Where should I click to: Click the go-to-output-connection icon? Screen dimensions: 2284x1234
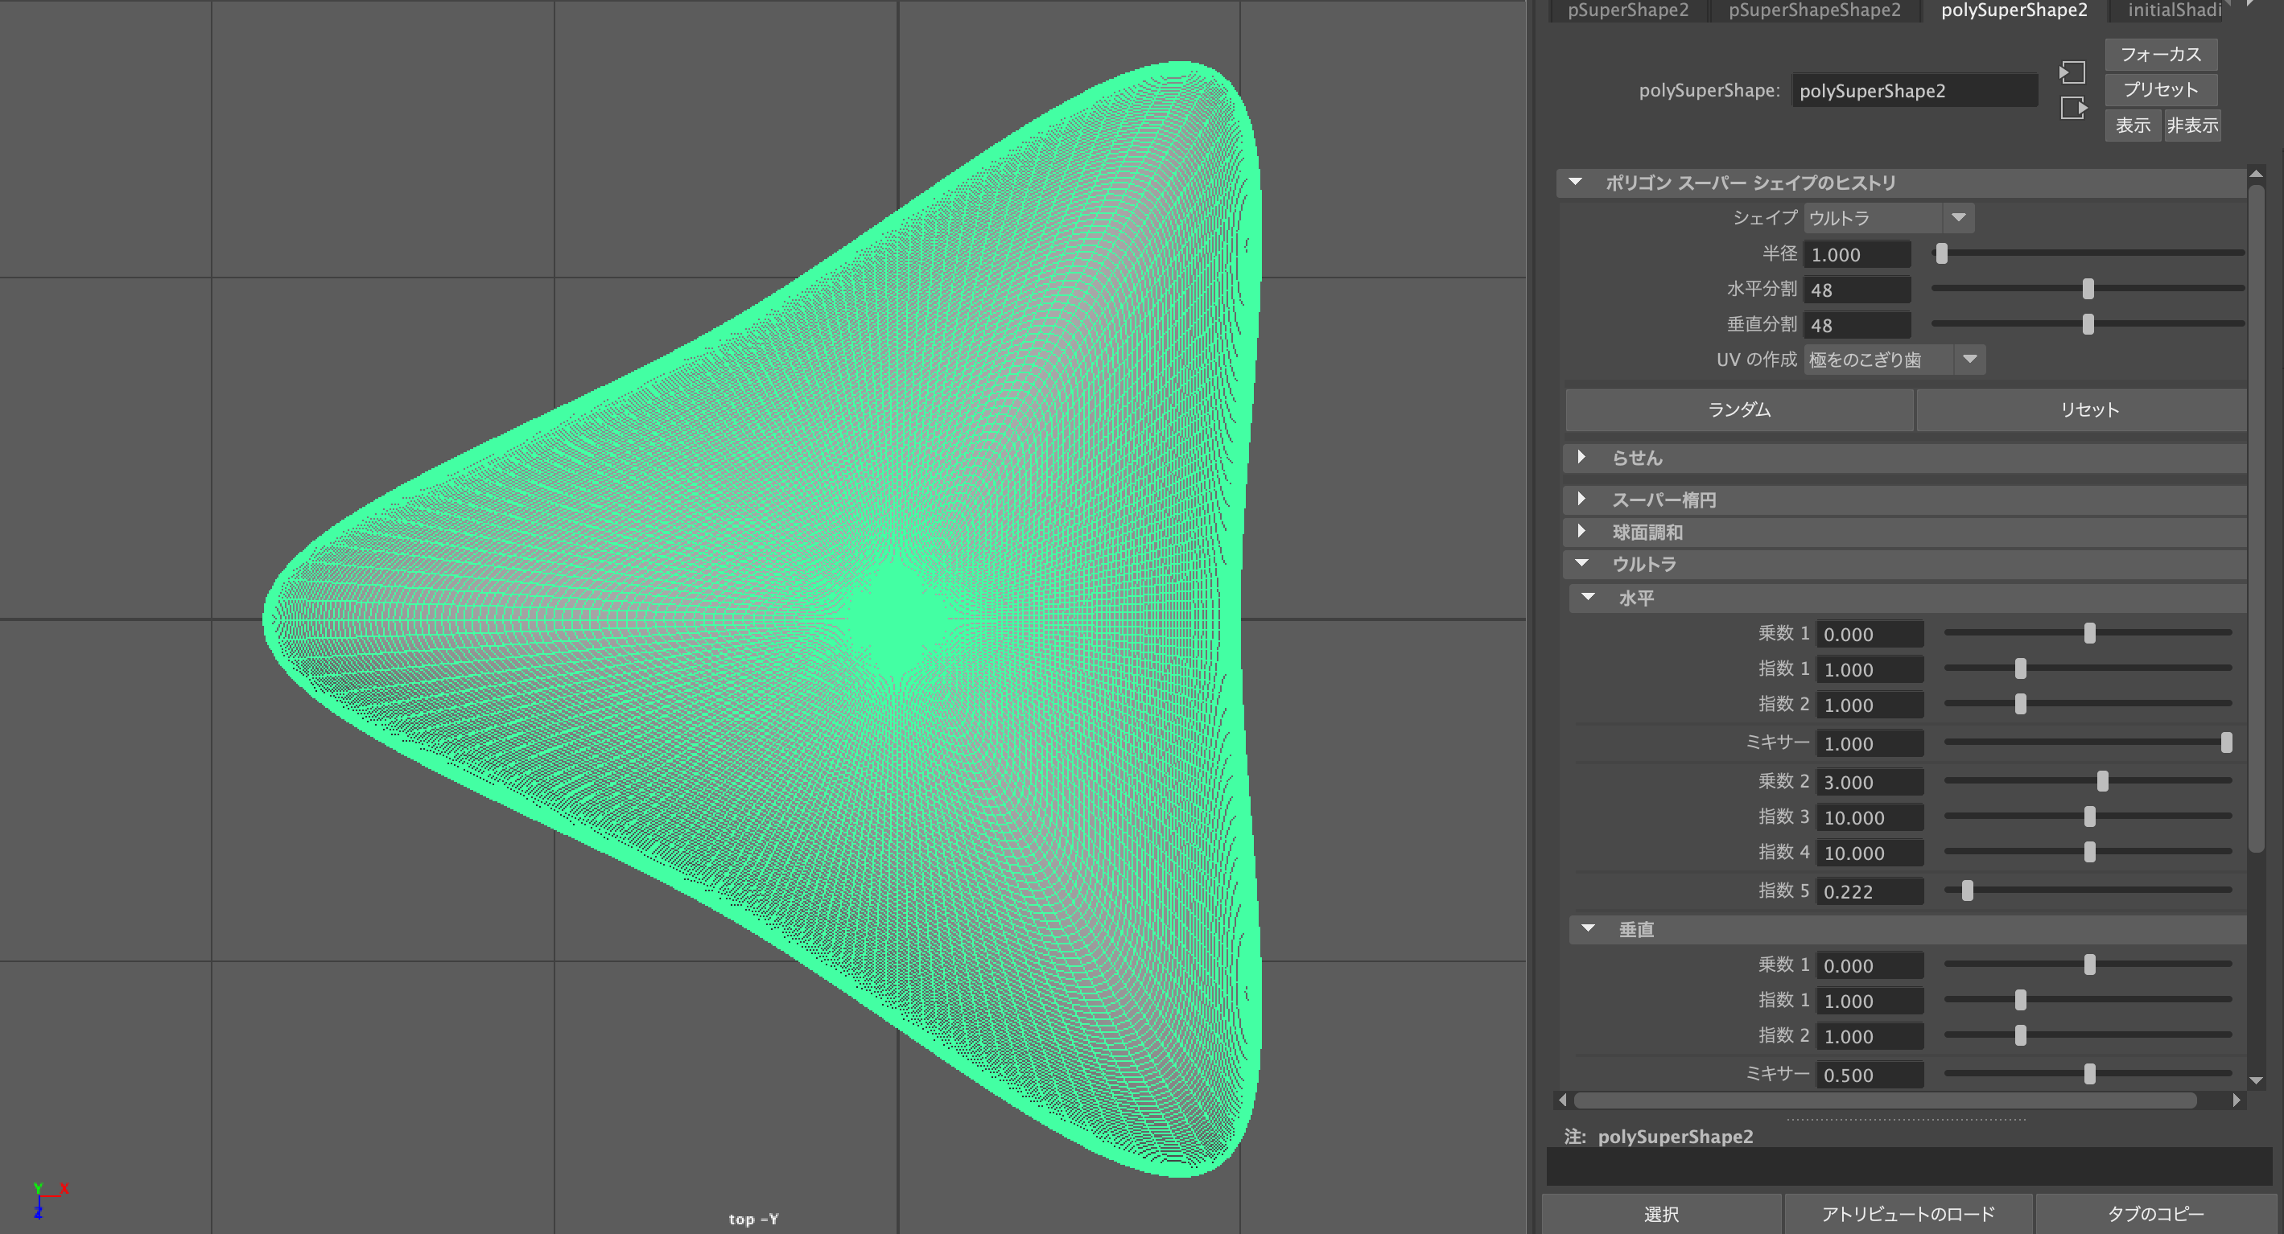2072,108
